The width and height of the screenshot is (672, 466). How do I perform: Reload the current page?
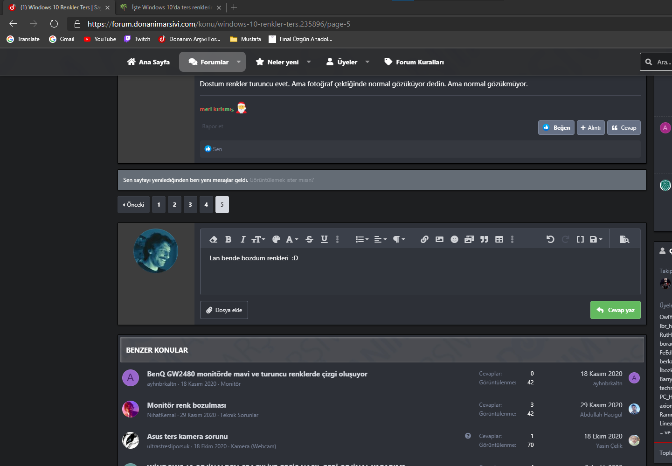click(54, 24)
